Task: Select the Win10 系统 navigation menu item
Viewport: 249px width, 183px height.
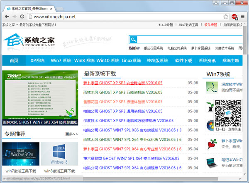Action: coord(108,61)
